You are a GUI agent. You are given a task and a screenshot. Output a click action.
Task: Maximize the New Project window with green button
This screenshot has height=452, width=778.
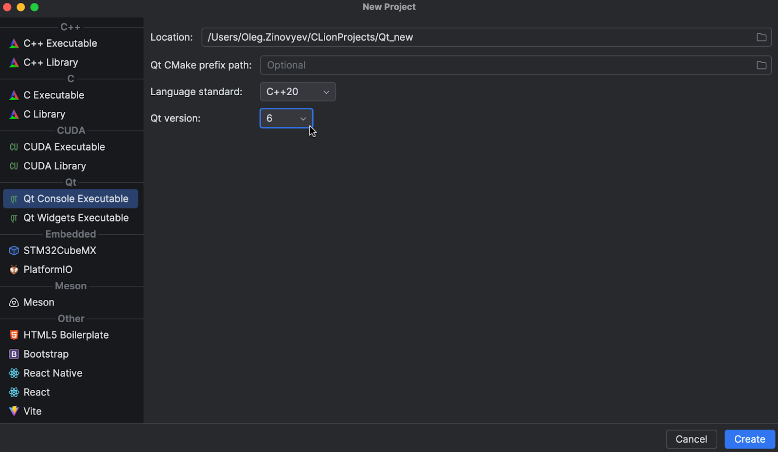(x=35, y=7)
